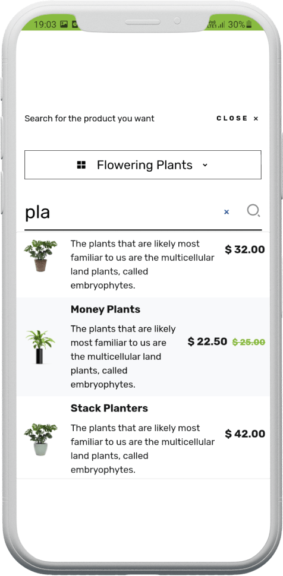The height and width of the screenshot is (576, 283).
Task: Click the grid icon beside Flowering Plants
Action: point(81,165)
